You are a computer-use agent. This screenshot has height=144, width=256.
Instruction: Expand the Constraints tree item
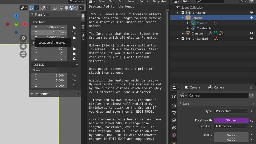(x=188, y=28)
